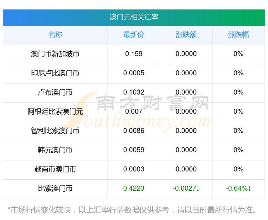Click 0% change in 智利比索澳门币 row
268x220 pixels.
(x=238, y=131)
